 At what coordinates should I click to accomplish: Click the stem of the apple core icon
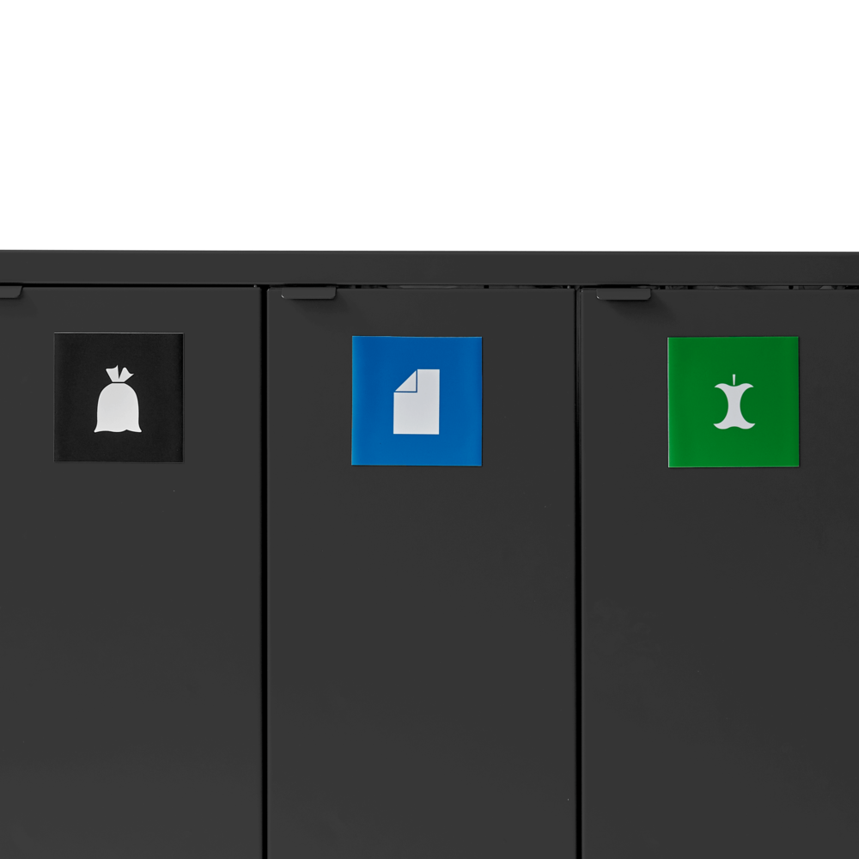734,380
